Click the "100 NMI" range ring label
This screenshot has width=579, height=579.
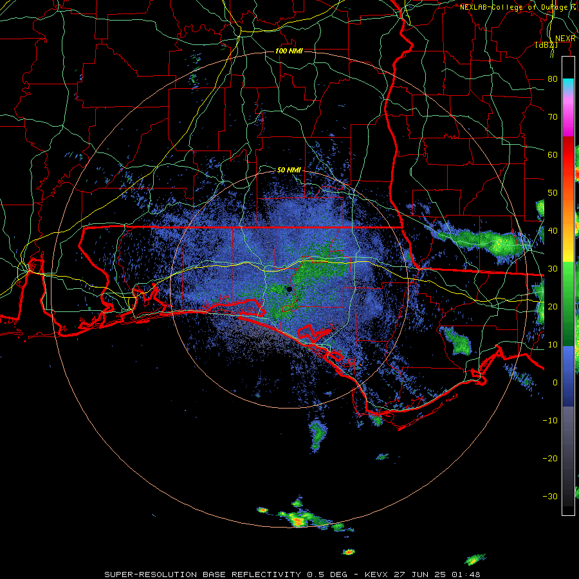pos(289,51)
